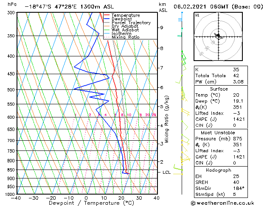Click the pink mixing ratio value 10

pyautogui.click(x=129, y=115)
